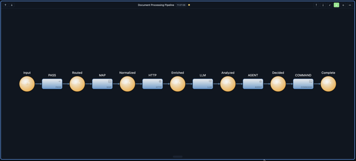Select the Routed place circle
Screen dimensions: 356x161
pos(77,84)
